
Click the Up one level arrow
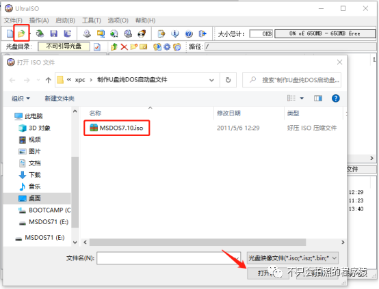click(x=48, y=80)
